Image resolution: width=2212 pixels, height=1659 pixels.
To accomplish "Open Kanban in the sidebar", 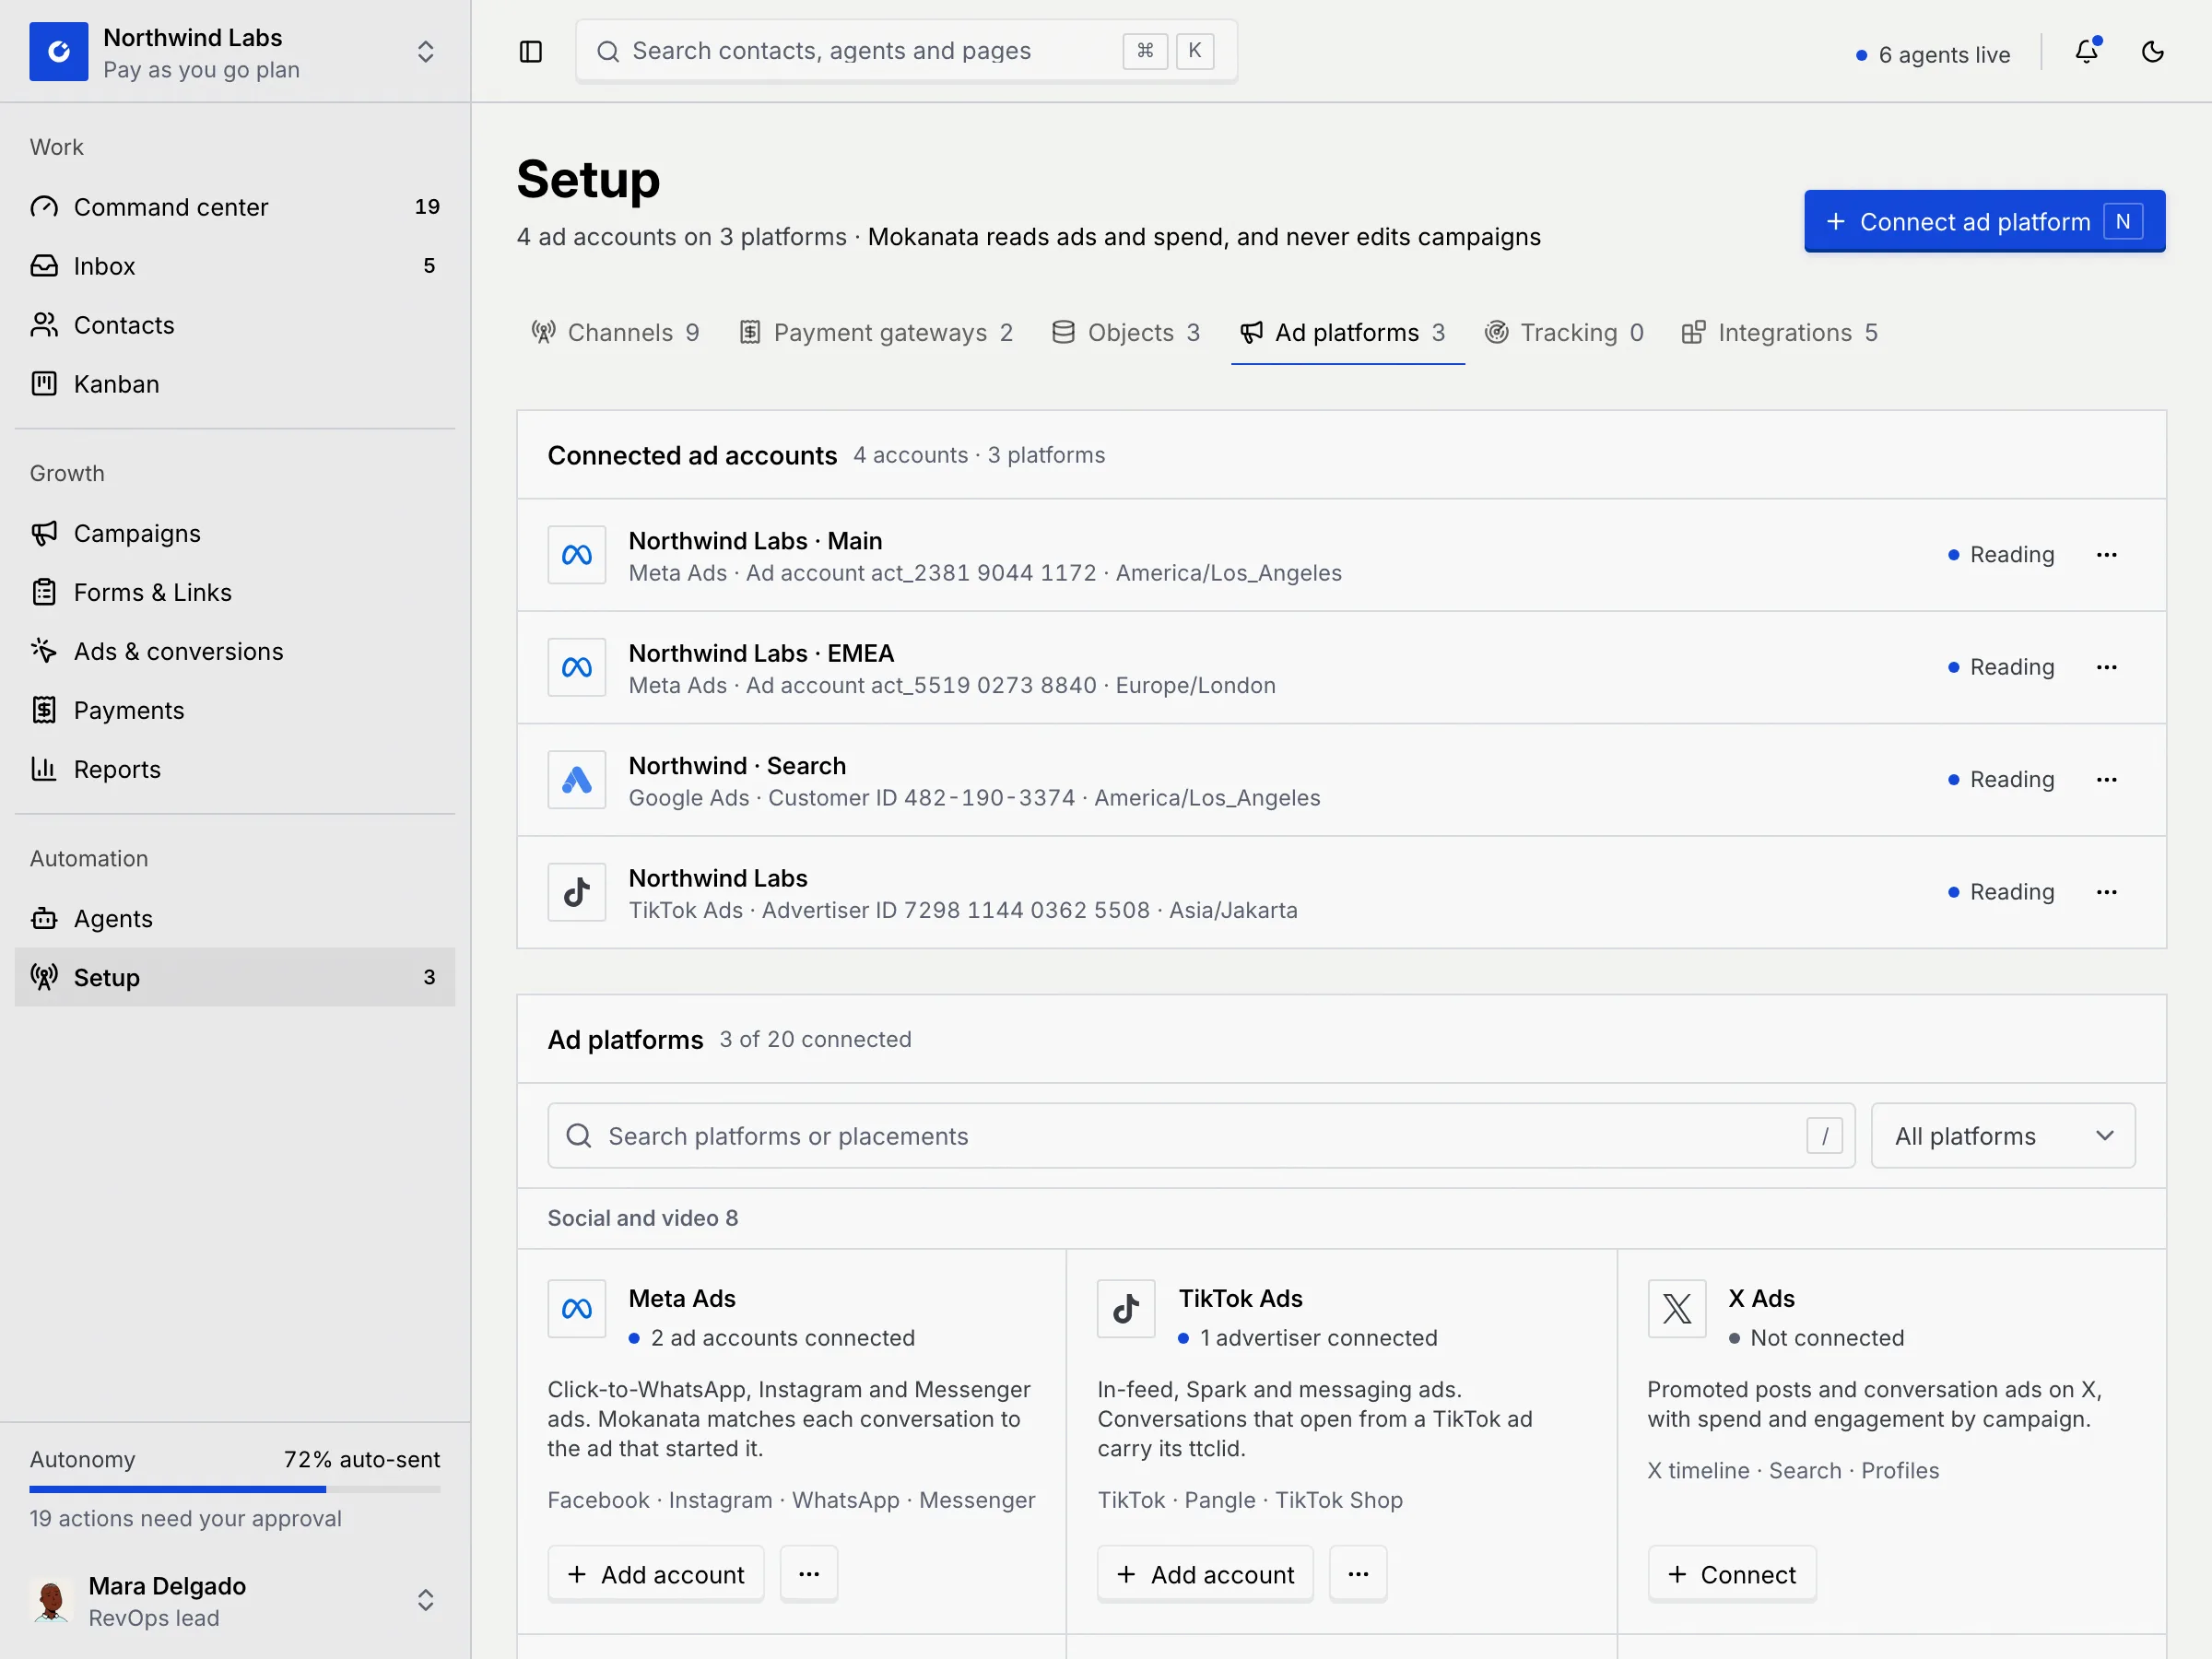I will pyautogui.click(x=235, y=384).
